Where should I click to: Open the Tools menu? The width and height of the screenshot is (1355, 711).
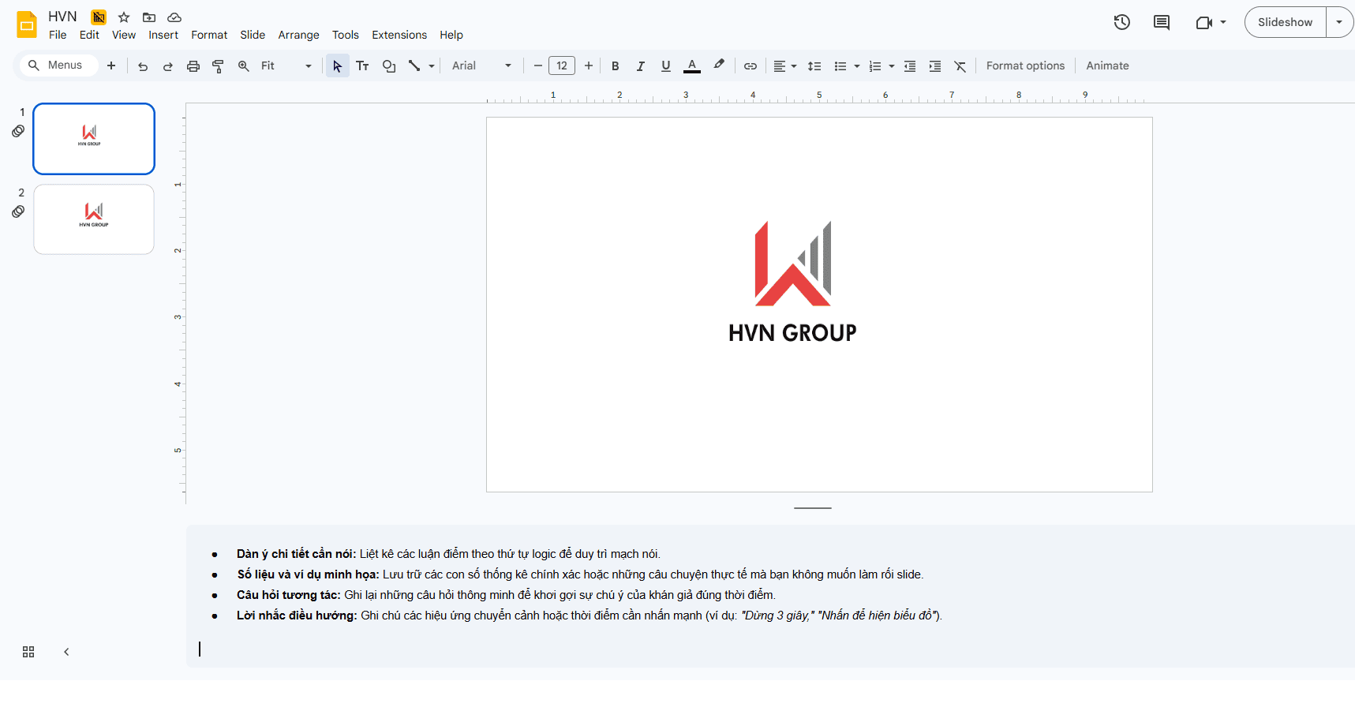point(346,35)
